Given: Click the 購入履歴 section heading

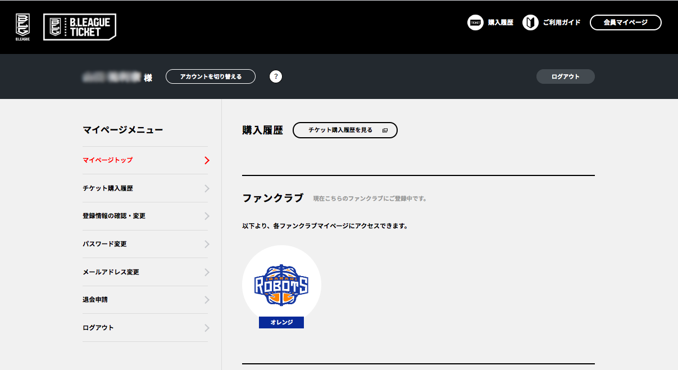Looking at the screenshot, I should point(262,130).
